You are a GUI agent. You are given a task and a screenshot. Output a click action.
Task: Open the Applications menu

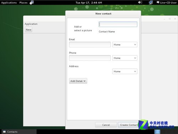[9, 2]
